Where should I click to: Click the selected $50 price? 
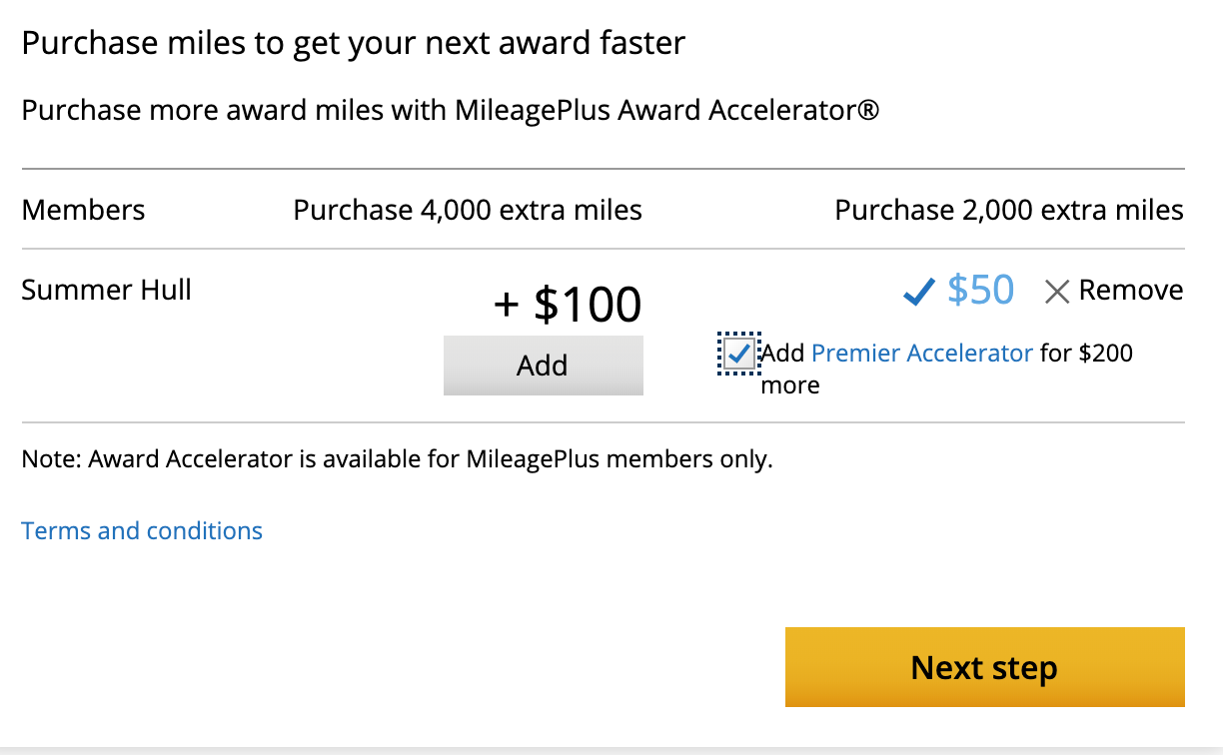980,291
